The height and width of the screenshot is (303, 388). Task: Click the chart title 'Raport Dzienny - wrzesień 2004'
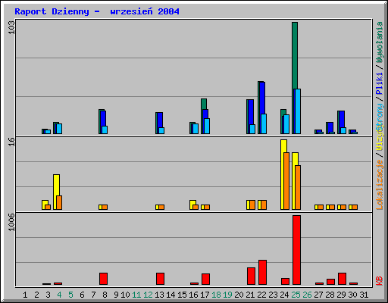click(97, 11)
